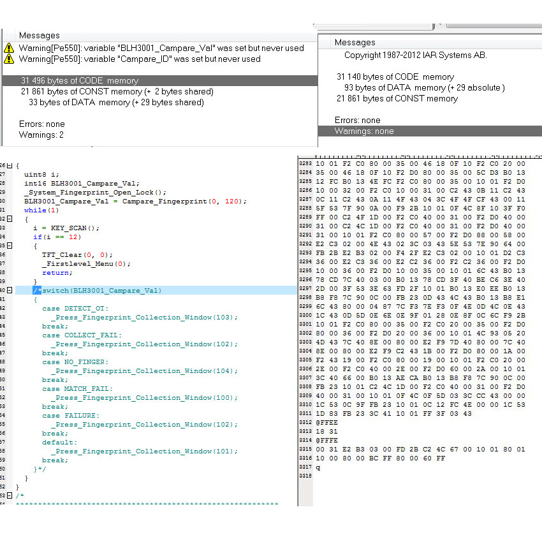Click the 'i = KEY_SCAN();' line
542x542 pixels.
(x=66, y=228)
